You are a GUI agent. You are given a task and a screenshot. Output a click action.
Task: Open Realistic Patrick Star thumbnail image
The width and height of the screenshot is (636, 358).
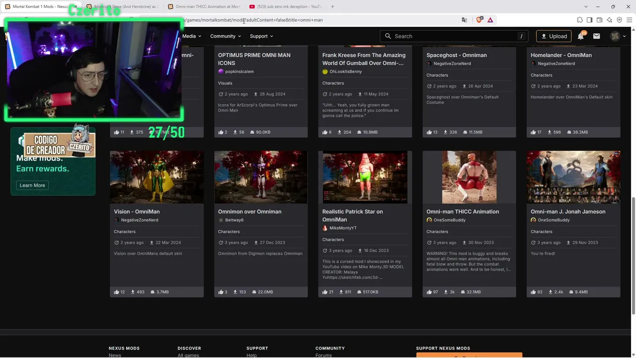coord(365,177)
